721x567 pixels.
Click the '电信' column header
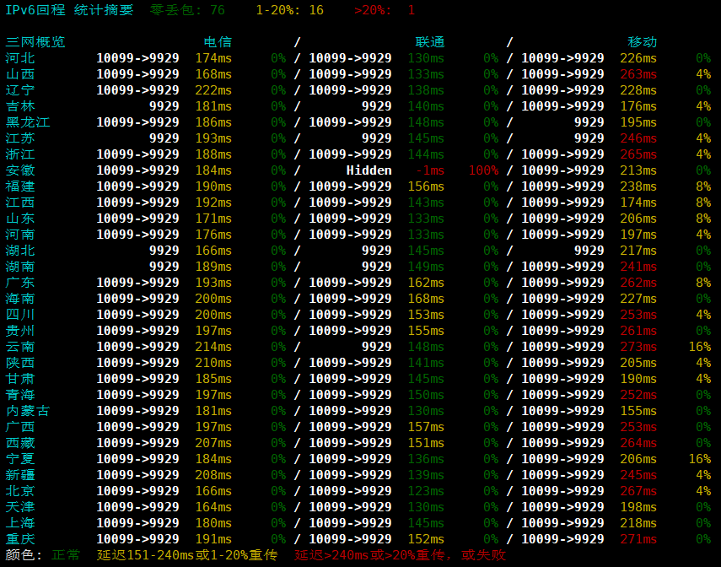[x=218, y=42]
